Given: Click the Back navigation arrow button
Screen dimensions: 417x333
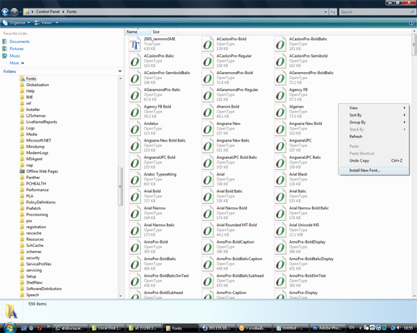Looking at the screenshot, I should [x=5, y=12].
